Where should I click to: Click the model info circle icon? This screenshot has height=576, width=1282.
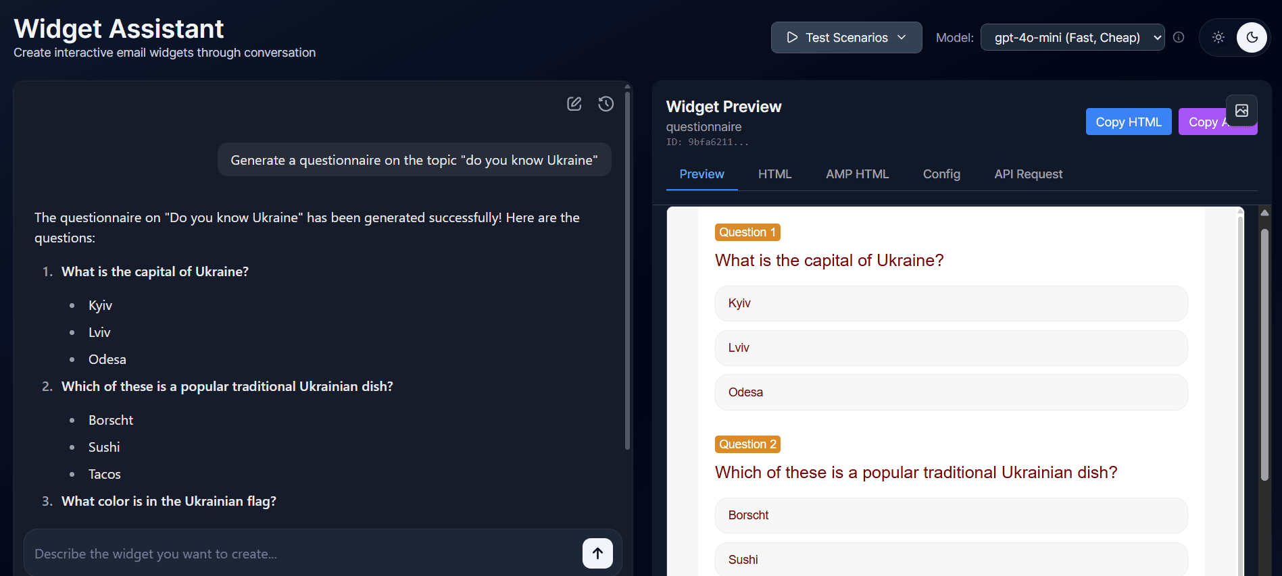tap(1179, 38)
